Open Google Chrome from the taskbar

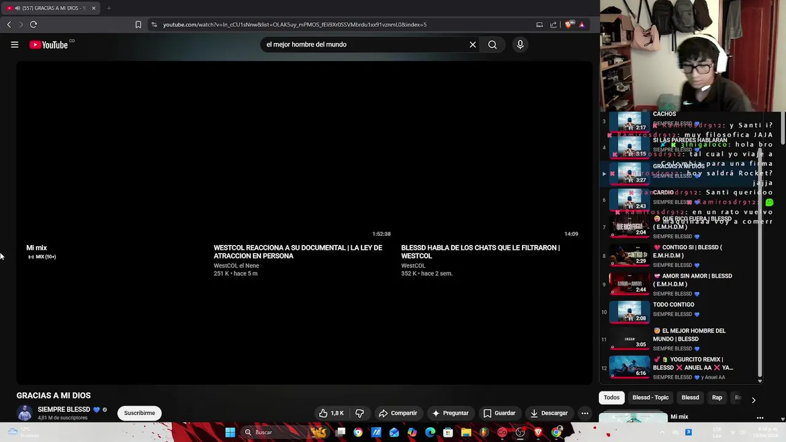click(x=556, y=432)
